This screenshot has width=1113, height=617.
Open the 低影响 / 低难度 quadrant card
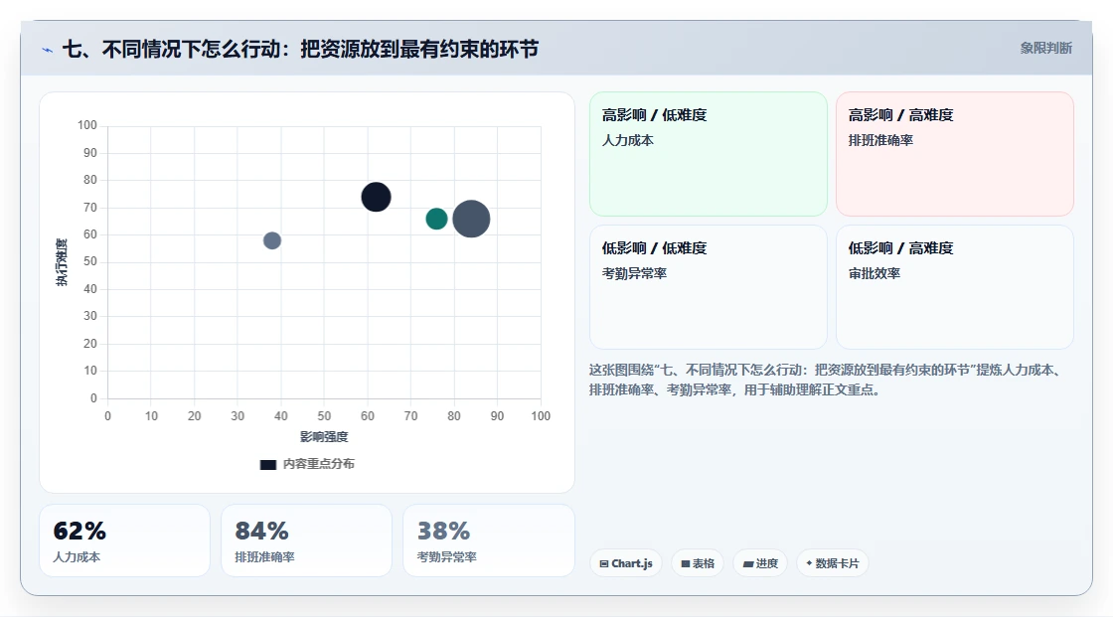[709, 287]
